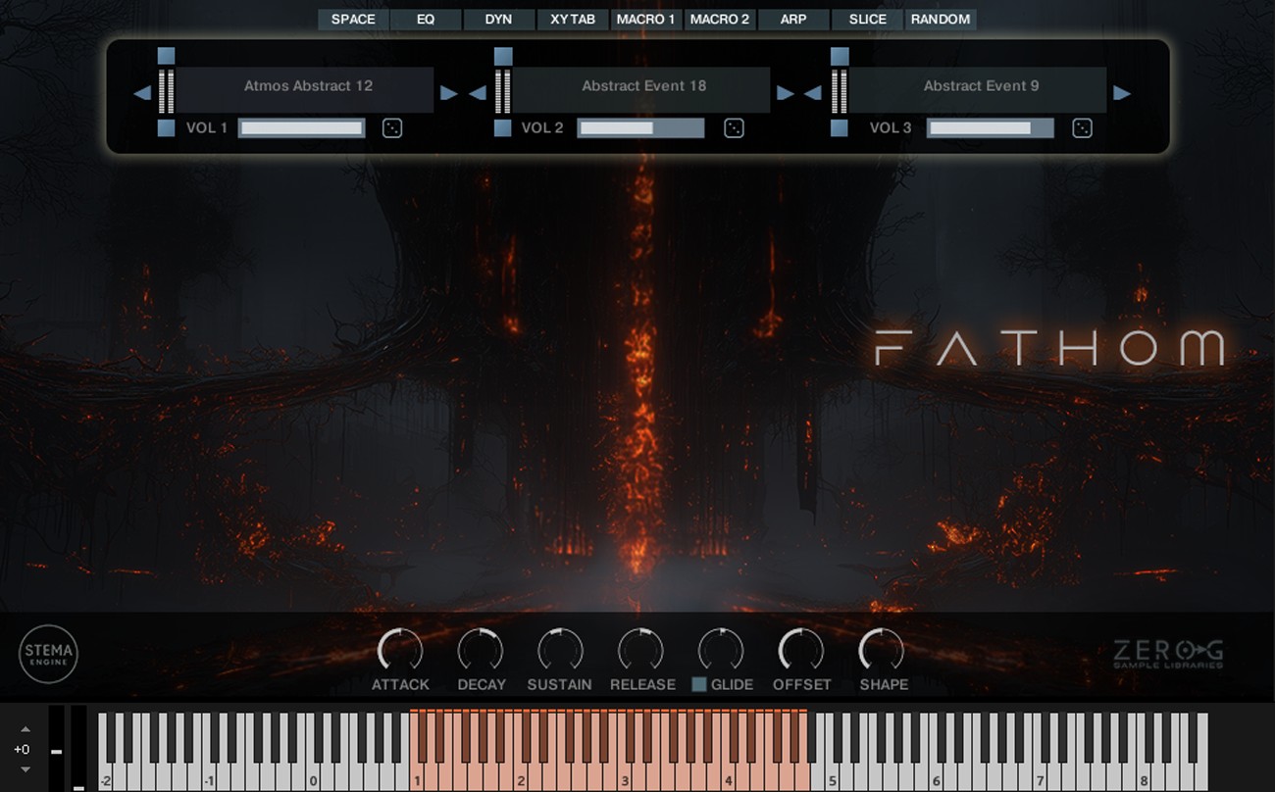1275x792 pixels.
Task: Adjust the VOL 2 level slider
Action: pyautogui.click(x=640, y=127)
